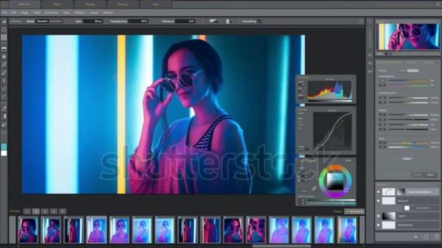Viewport: 442px width, 248px height.
Task: Click the trash icon under the layers list
Action: [x=436, y=237]
